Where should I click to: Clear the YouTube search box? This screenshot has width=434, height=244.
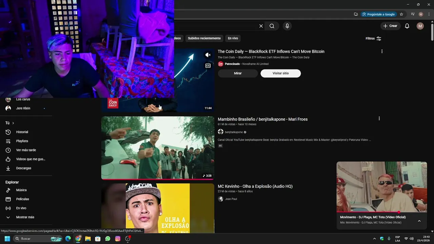261,26
